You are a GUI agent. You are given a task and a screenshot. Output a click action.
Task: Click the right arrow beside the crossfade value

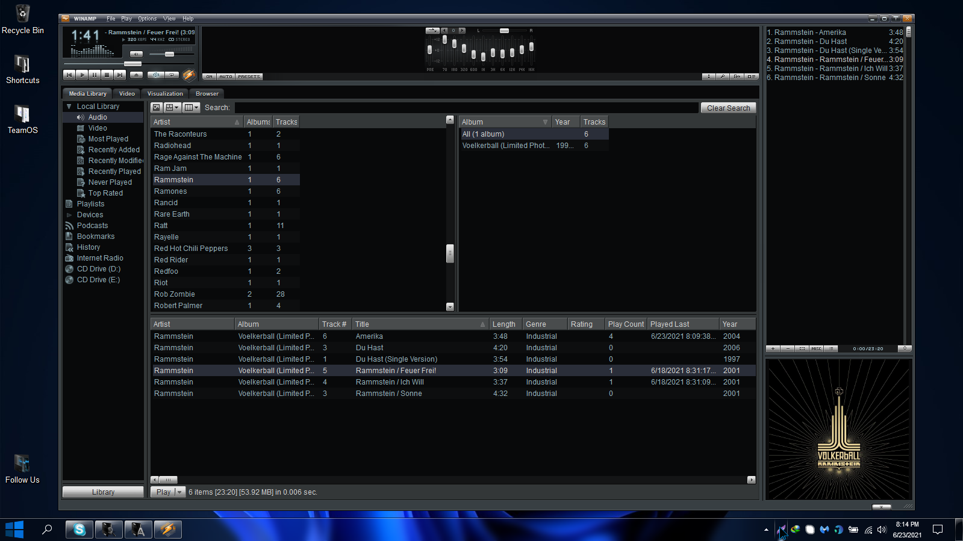[x=462, y=31]
